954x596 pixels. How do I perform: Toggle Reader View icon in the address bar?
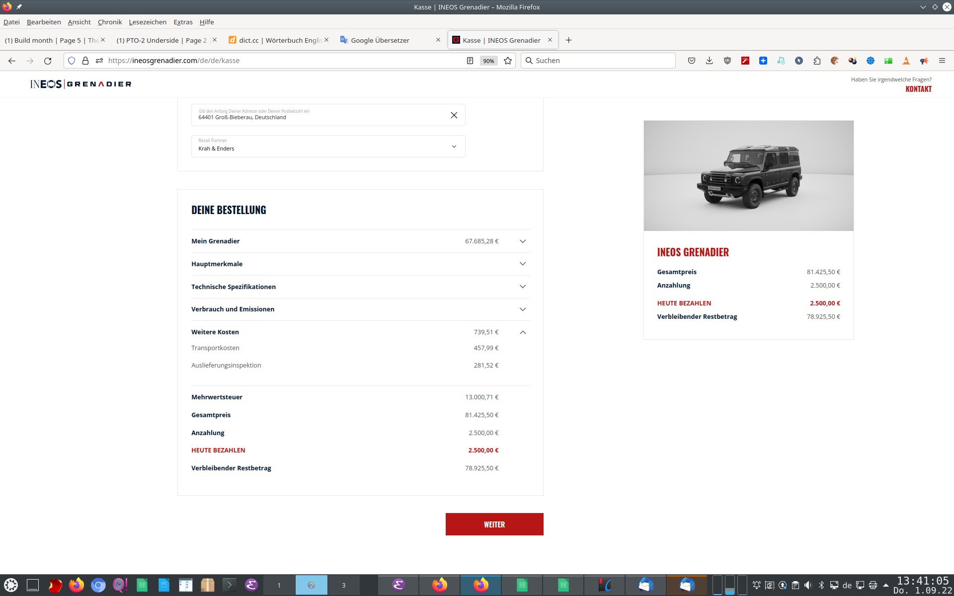pos(470,61)
